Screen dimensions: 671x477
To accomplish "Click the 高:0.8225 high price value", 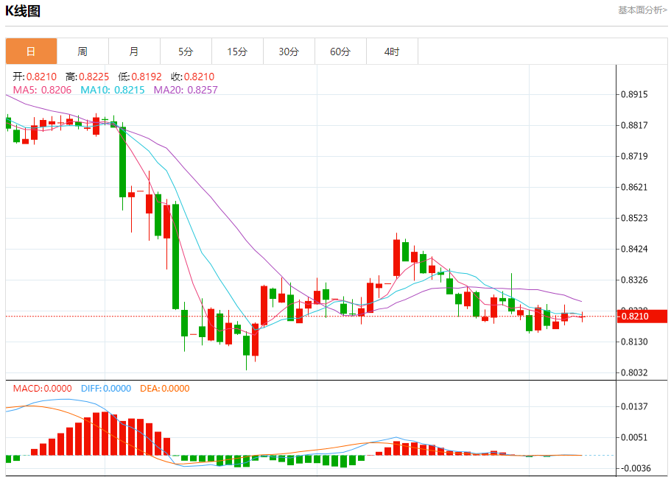I will [x=88, y=77].
